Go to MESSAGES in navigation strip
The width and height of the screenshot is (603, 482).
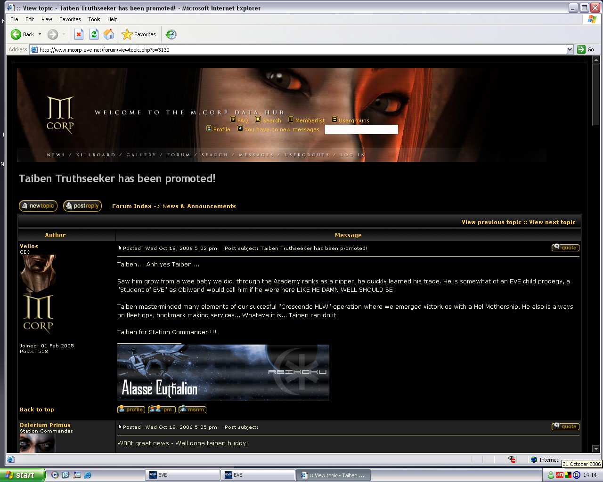(x=256, y=155)
